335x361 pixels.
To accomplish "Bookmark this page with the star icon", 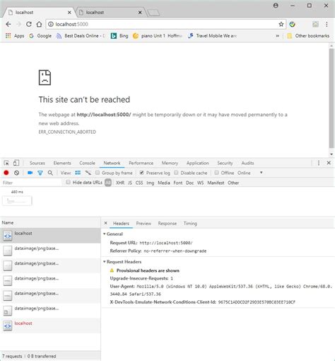I will pos(281,24).
